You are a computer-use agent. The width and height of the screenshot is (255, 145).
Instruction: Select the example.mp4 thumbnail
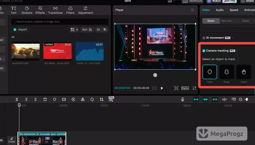[x=25, y=51]
